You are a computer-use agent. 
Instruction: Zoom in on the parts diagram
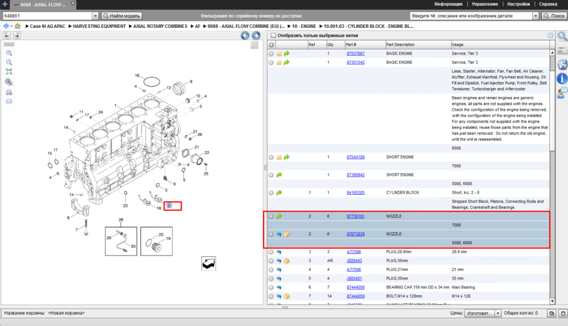coord(9,53)
